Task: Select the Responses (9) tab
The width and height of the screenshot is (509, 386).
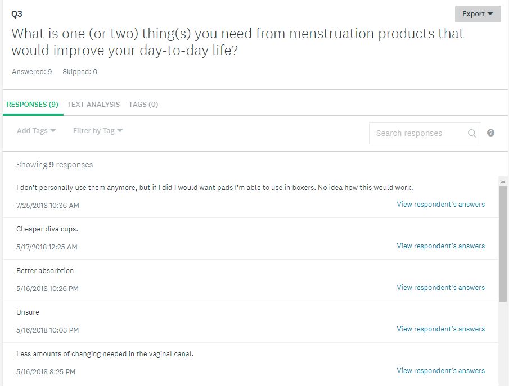Action: point(33,104)
